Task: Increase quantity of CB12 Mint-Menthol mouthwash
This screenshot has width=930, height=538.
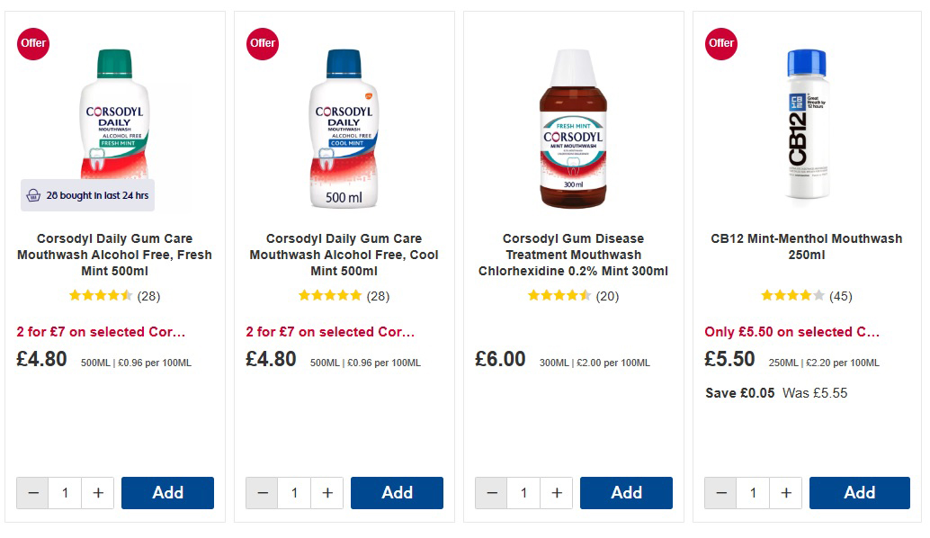Action: (786, 493)
